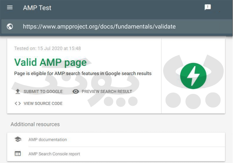This screenshot has height=163, width=233.
Task: Click the URL input field
Action: (x=116, y=27)
